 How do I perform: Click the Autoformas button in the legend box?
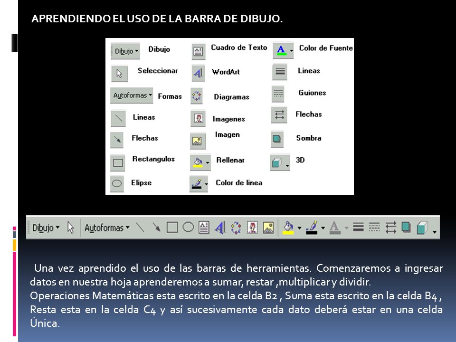coord(132,95)
